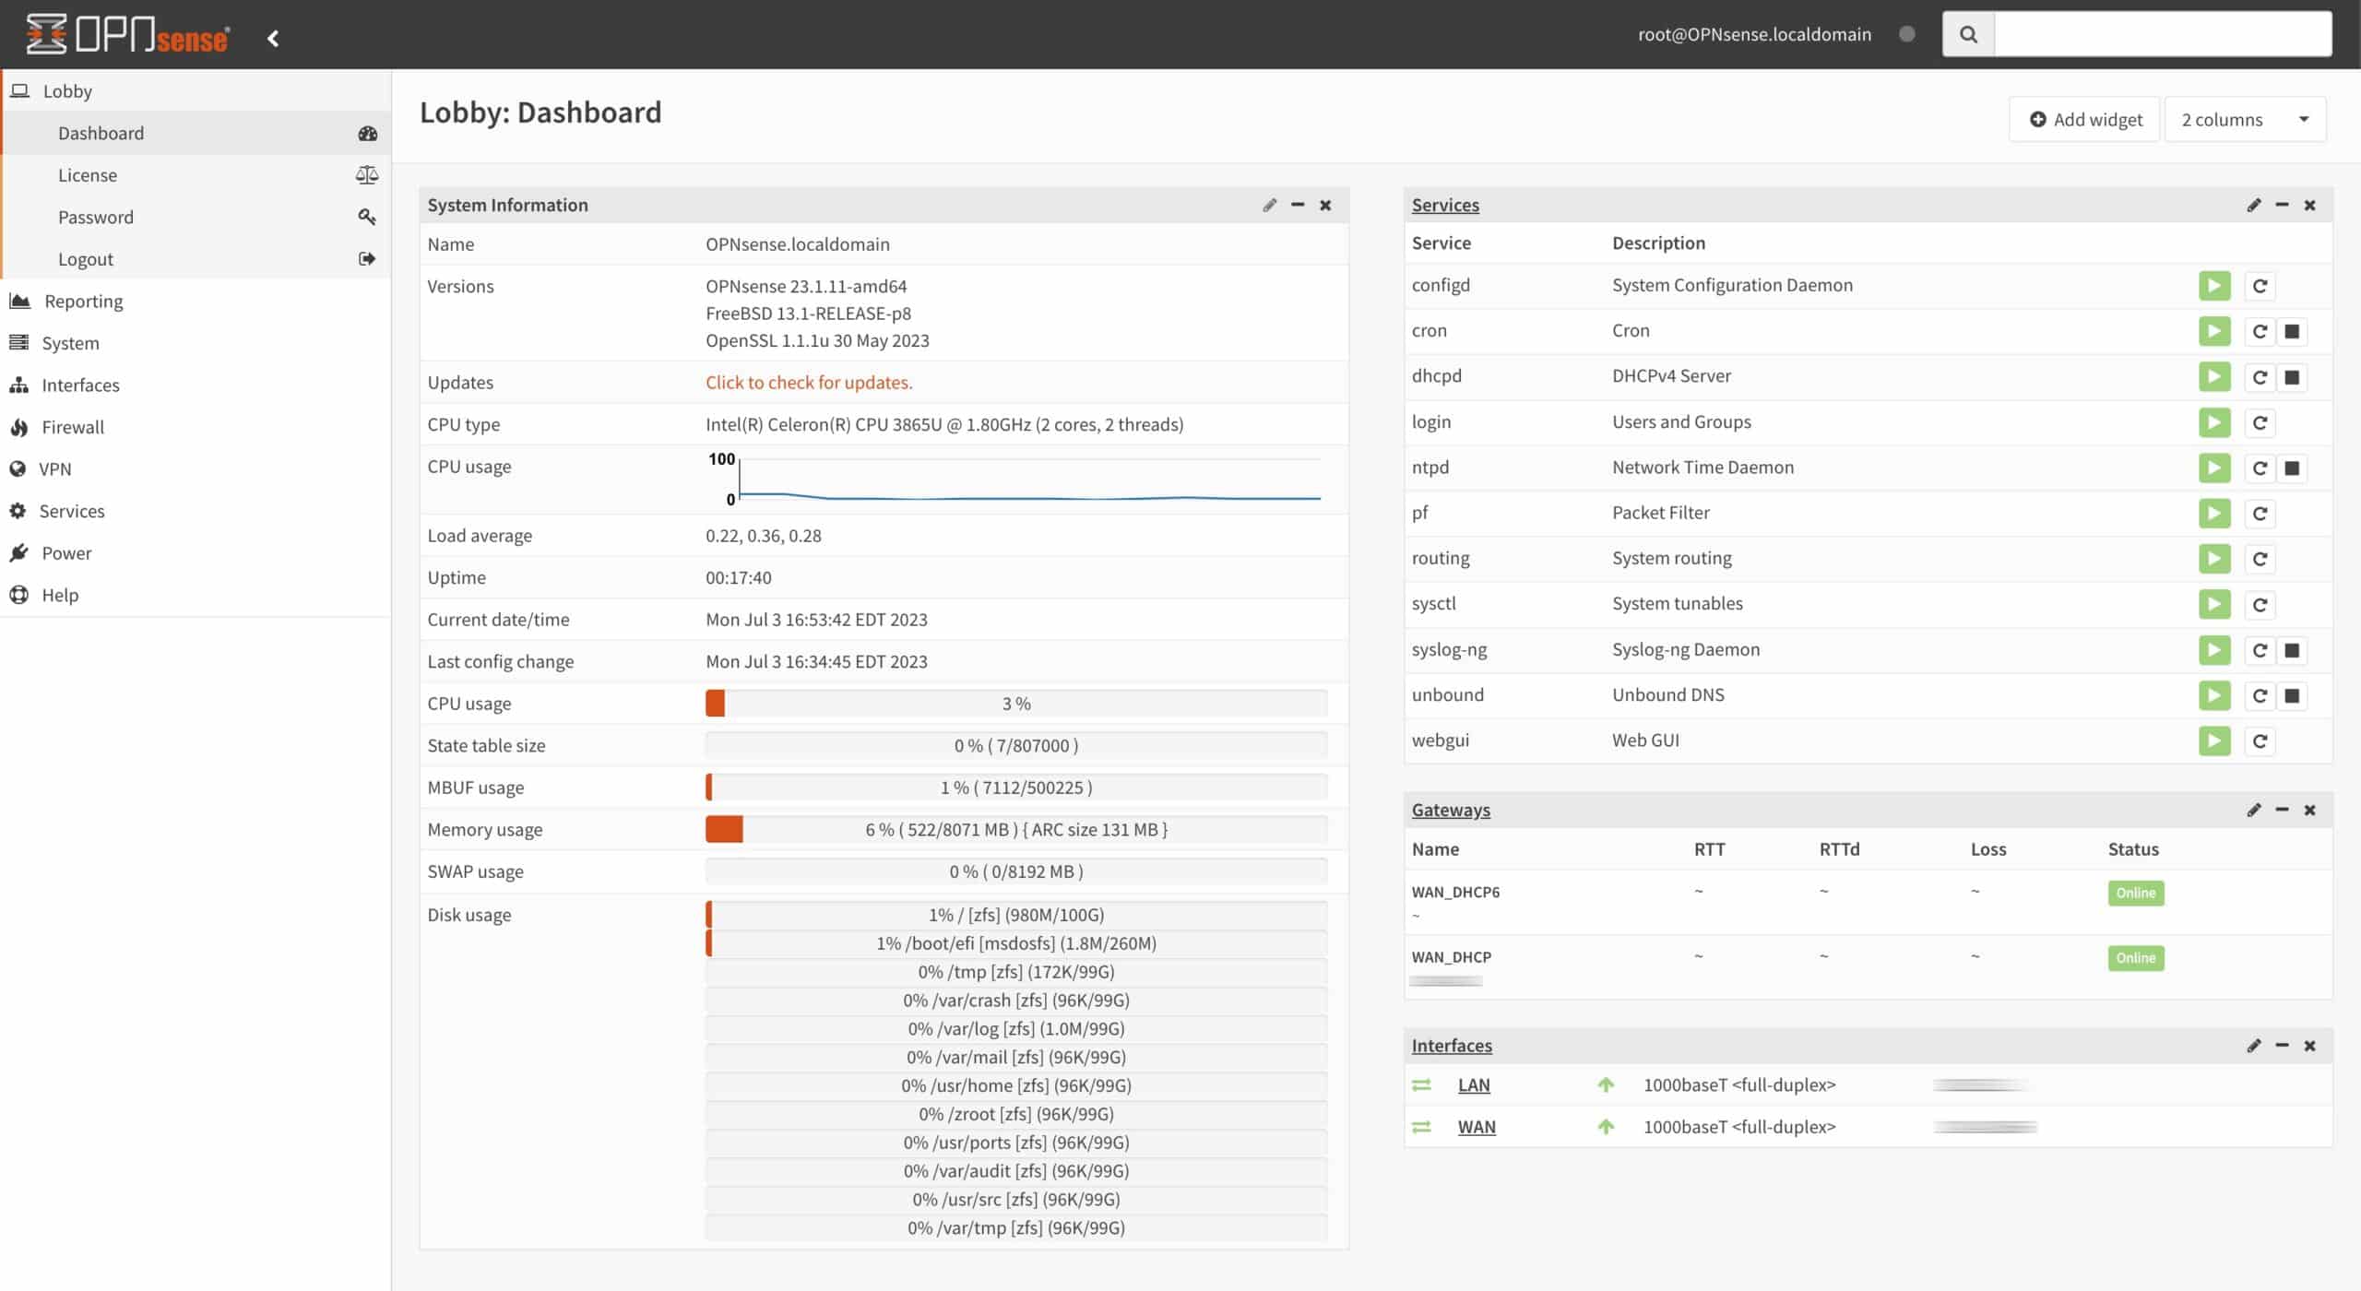Select Logout in the sidebar
Image resolution: width=2361 pixels, height=1291 pixels.
point(197,259)
